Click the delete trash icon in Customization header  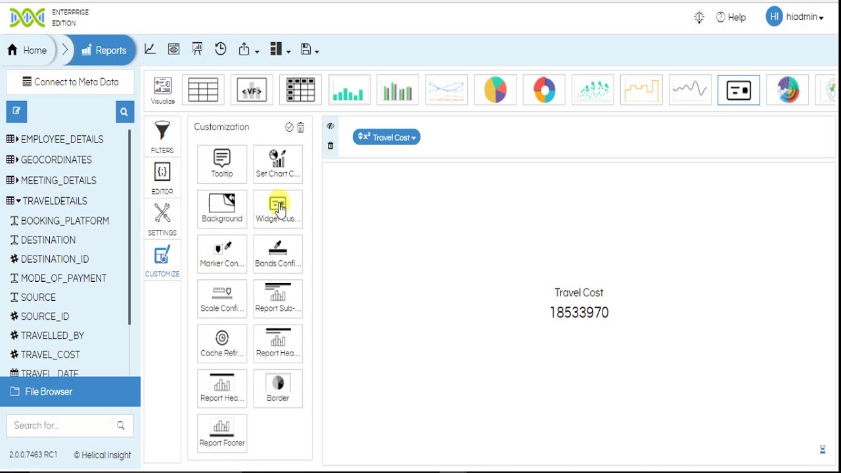[x=300, y=127]
